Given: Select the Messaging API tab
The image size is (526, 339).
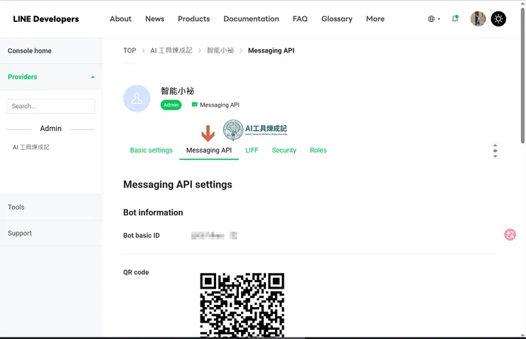Looking at the screenshot, I should [209, 150].
